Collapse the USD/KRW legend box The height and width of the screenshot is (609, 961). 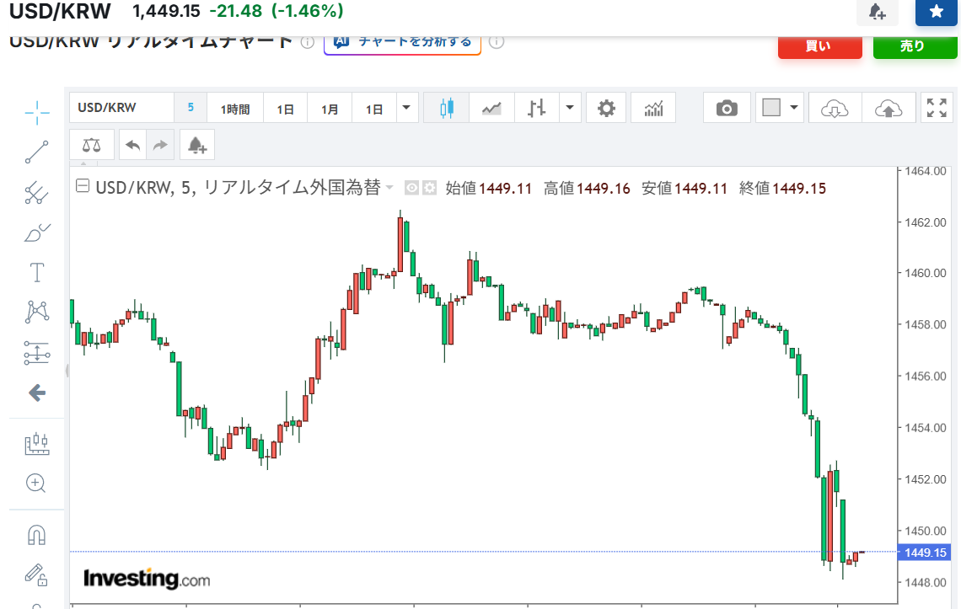[83, 188]
